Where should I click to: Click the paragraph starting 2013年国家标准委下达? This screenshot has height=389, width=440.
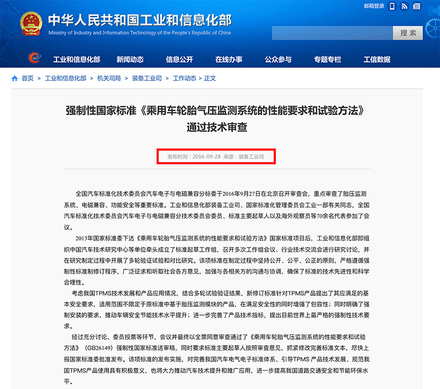point(216,260)
